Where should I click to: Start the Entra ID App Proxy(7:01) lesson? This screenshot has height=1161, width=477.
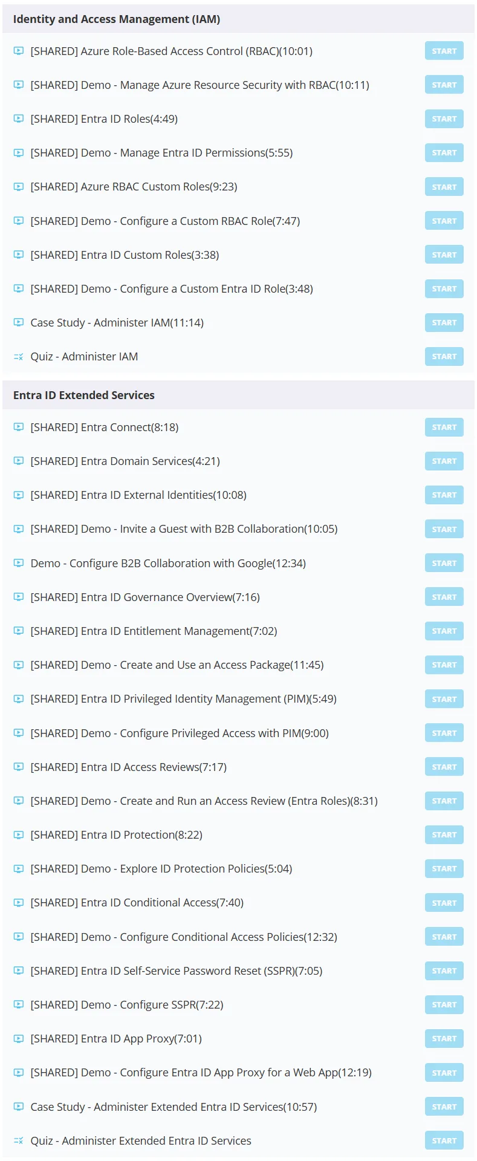click(444, 1038)
